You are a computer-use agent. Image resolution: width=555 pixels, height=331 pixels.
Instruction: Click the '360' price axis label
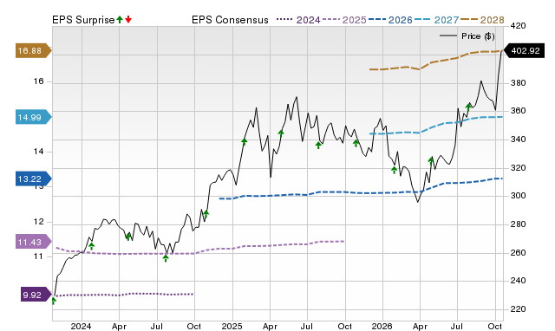click(518, 111)
